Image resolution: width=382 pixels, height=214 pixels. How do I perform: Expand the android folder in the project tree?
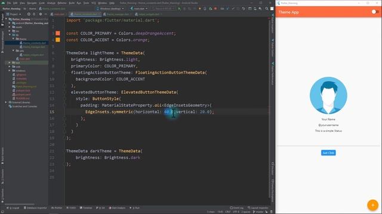[10, 23]
